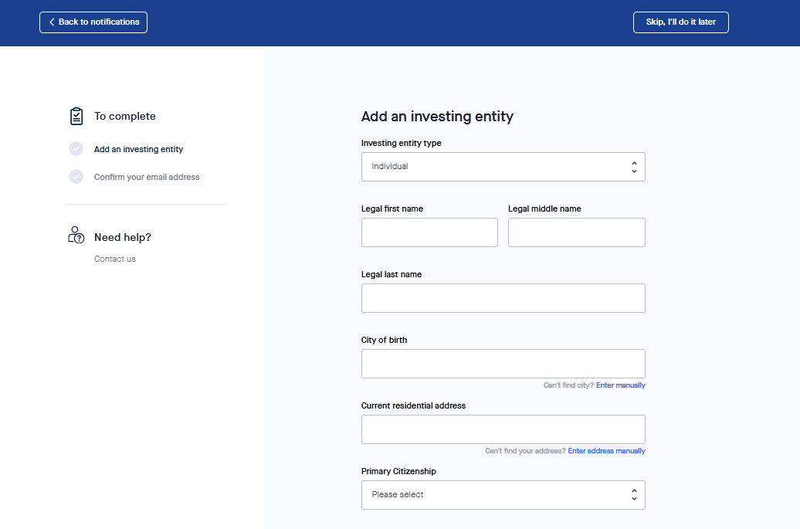Click the clipboard checklist icon beside To complete
Viewport: 800px width, 529px height.
[x=76, y=116]
